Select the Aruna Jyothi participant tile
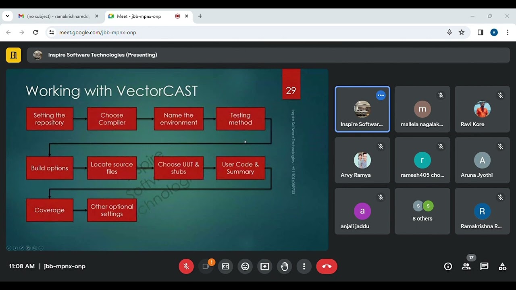 [482, 160]
